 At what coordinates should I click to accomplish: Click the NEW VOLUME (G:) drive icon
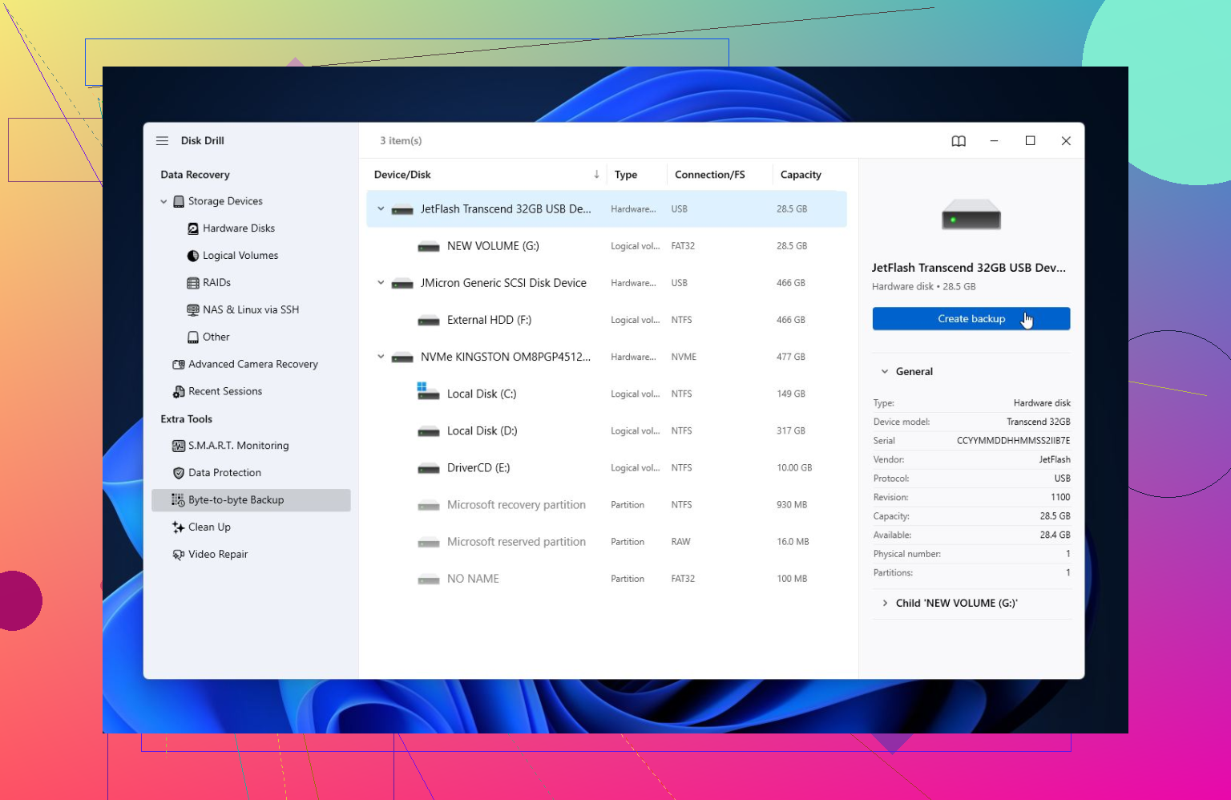(x=429, y=247)
